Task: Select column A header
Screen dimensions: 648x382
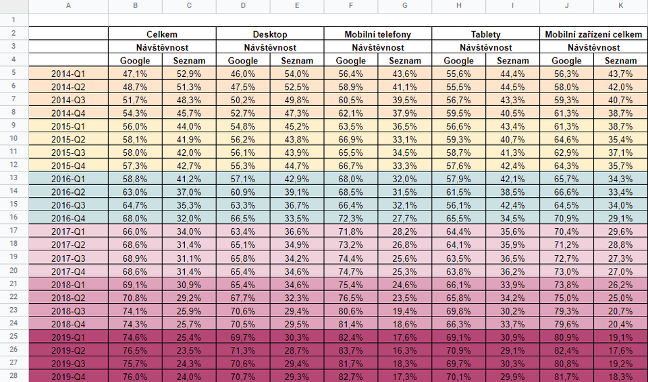Action: tap(69, 6)
